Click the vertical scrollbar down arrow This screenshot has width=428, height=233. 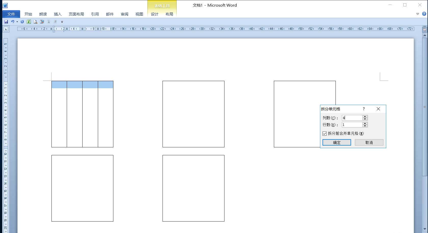(424, 229)
